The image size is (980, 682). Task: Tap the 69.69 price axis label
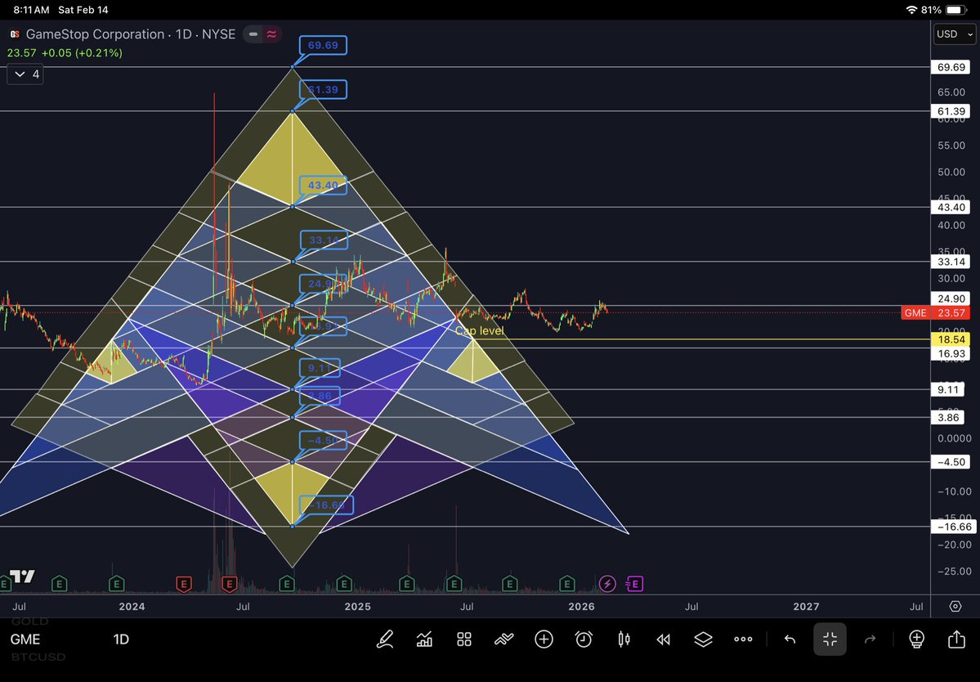coord(951,67)
